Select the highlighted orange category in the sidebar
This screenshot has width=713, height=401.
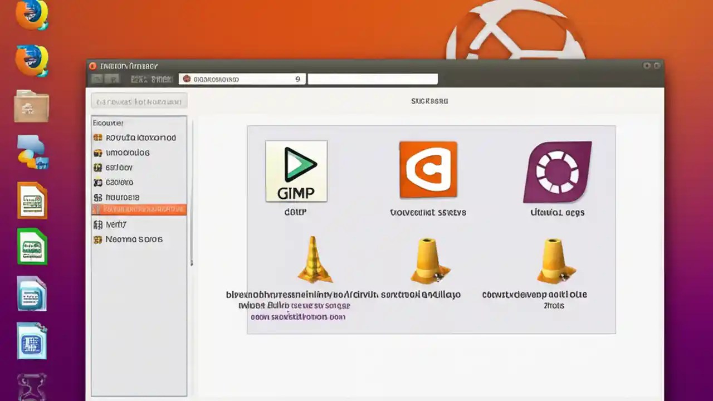(139, 210)
